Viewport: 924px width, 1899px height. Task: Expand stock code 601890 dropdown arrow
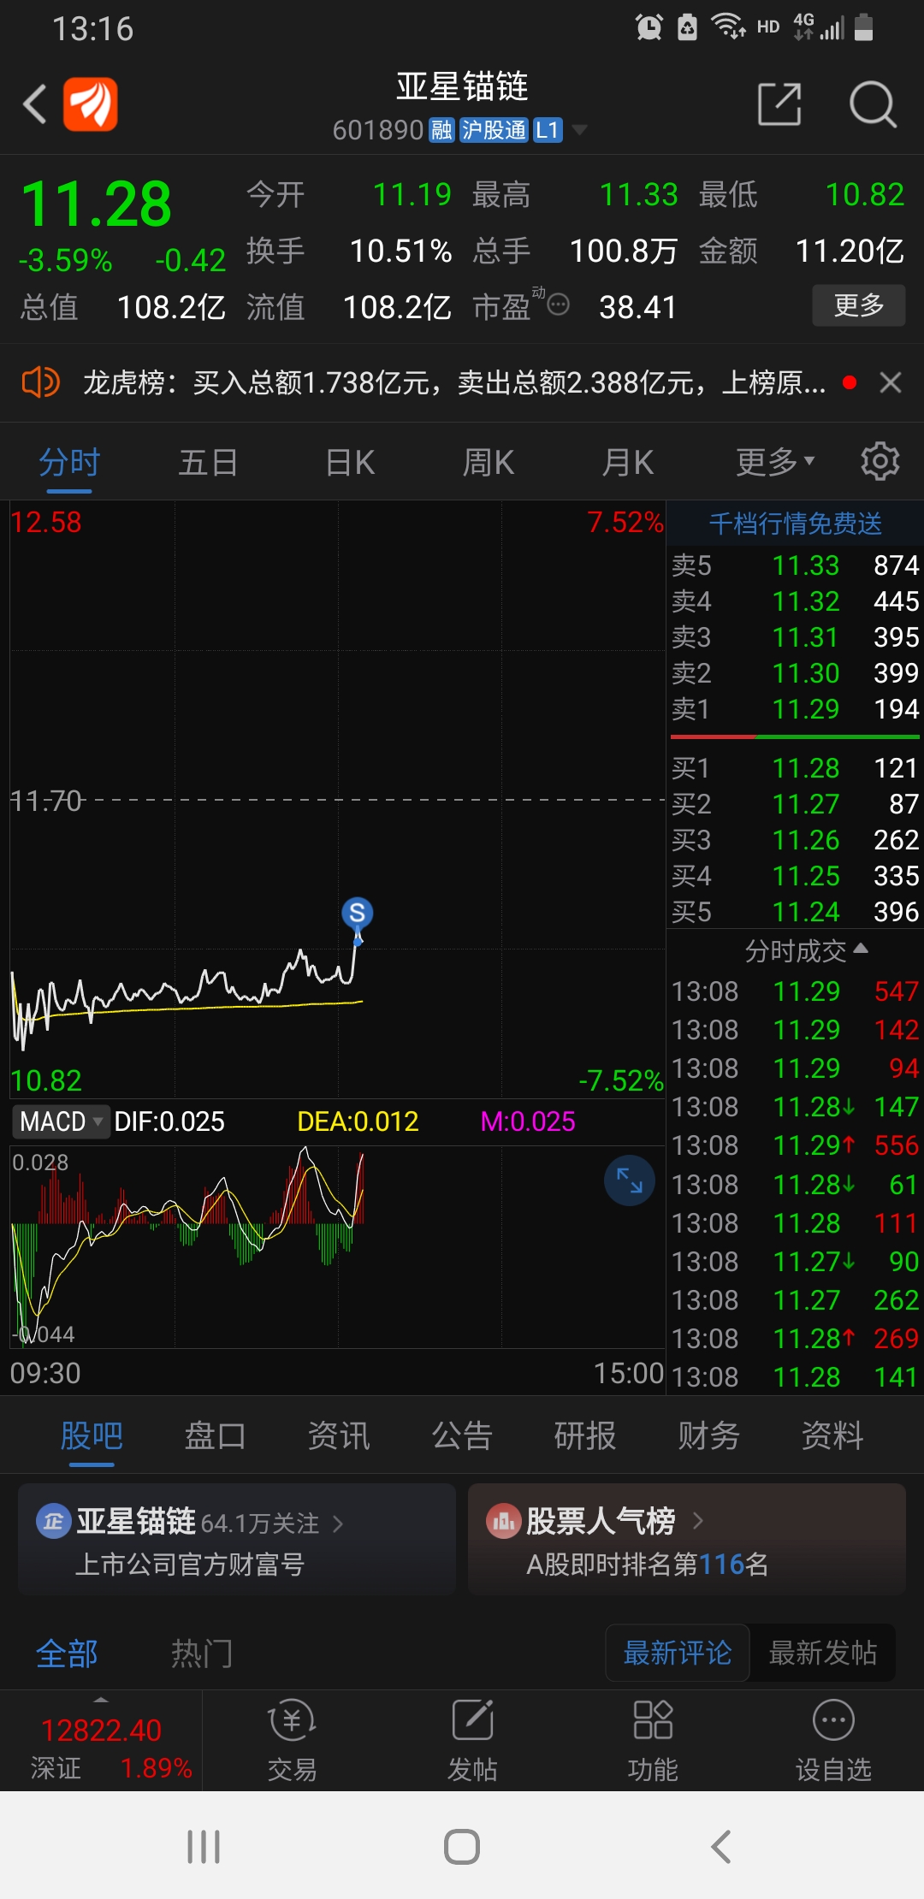coord(579,130)
